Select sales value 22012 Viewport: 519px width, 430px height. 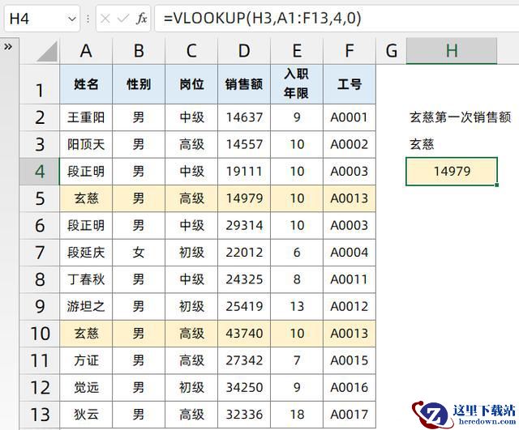coord(244,253)
